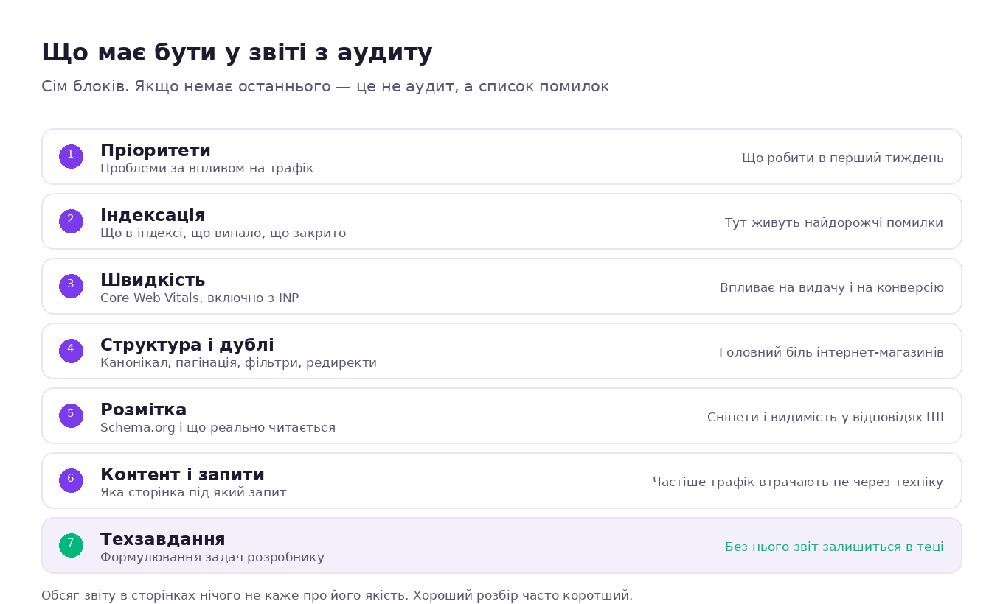
Task: Click the subtitle starting 'Сім блоків'
Action: click(325, 87)
